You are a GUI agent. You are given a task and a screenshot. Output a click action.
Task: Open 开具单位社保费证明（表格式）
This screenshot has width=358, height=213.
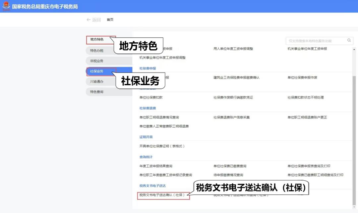tap(162, 146)
